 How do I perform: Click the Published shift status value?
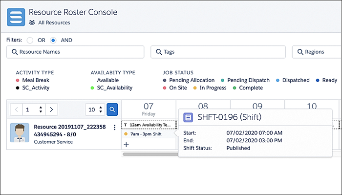[238, 148]
